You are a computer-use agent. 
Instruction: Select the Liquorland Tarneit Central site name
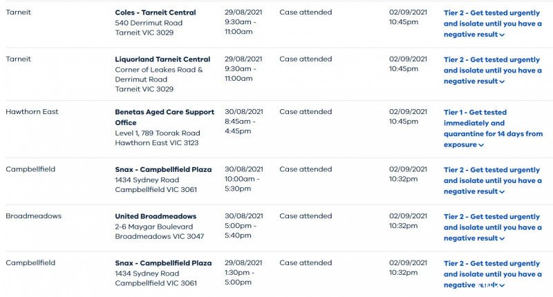point(162,59)
